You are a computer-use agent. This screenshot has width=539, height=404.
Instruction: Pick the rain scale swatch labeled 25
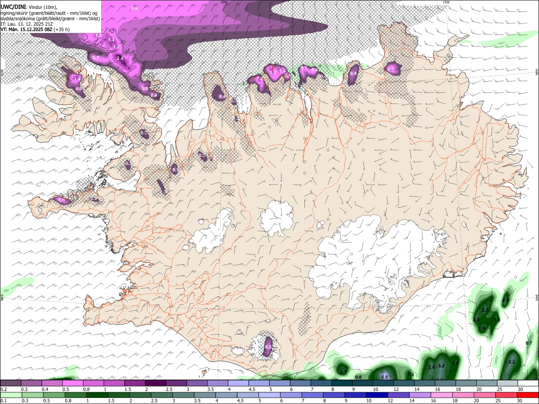coord(506,395)
